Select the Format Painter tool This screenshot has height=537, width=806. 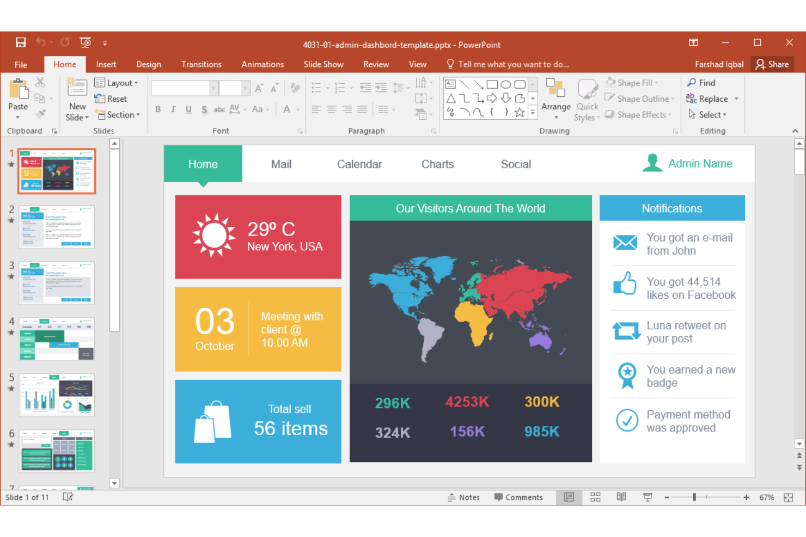click(41, 114)
